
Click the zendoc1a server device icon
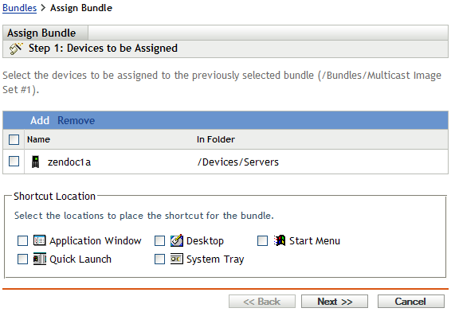[x=36, y=162]
